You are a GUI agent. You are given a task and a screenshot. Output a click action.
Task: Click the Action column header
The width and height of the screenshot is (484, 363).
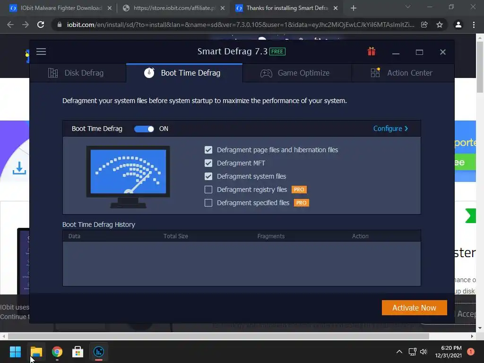click(360, 236)
